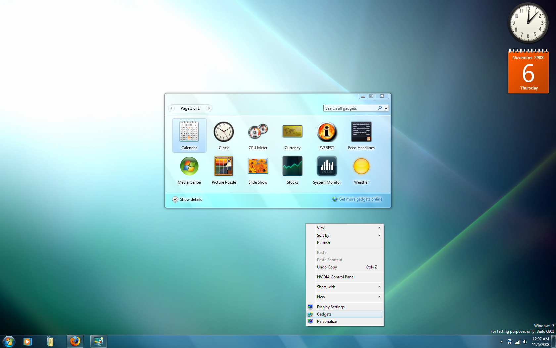Open NVIDIA Control Panel from the menu
This screenshot has height=348, width=556.
tap(336, 277)
